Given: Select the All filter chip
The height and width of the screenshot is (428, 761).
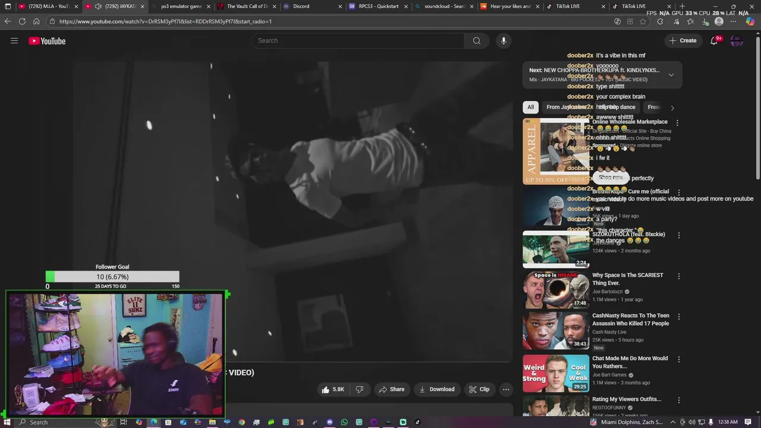Looking at the screenshot, I should [x=530, y=107].
